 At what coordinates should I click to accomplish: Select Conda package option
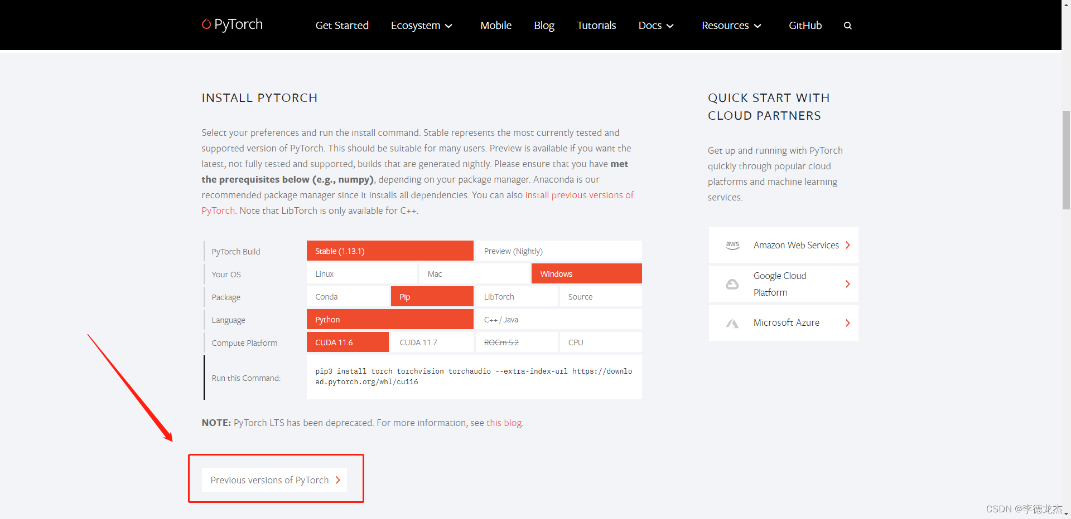(x=348, y=296)
